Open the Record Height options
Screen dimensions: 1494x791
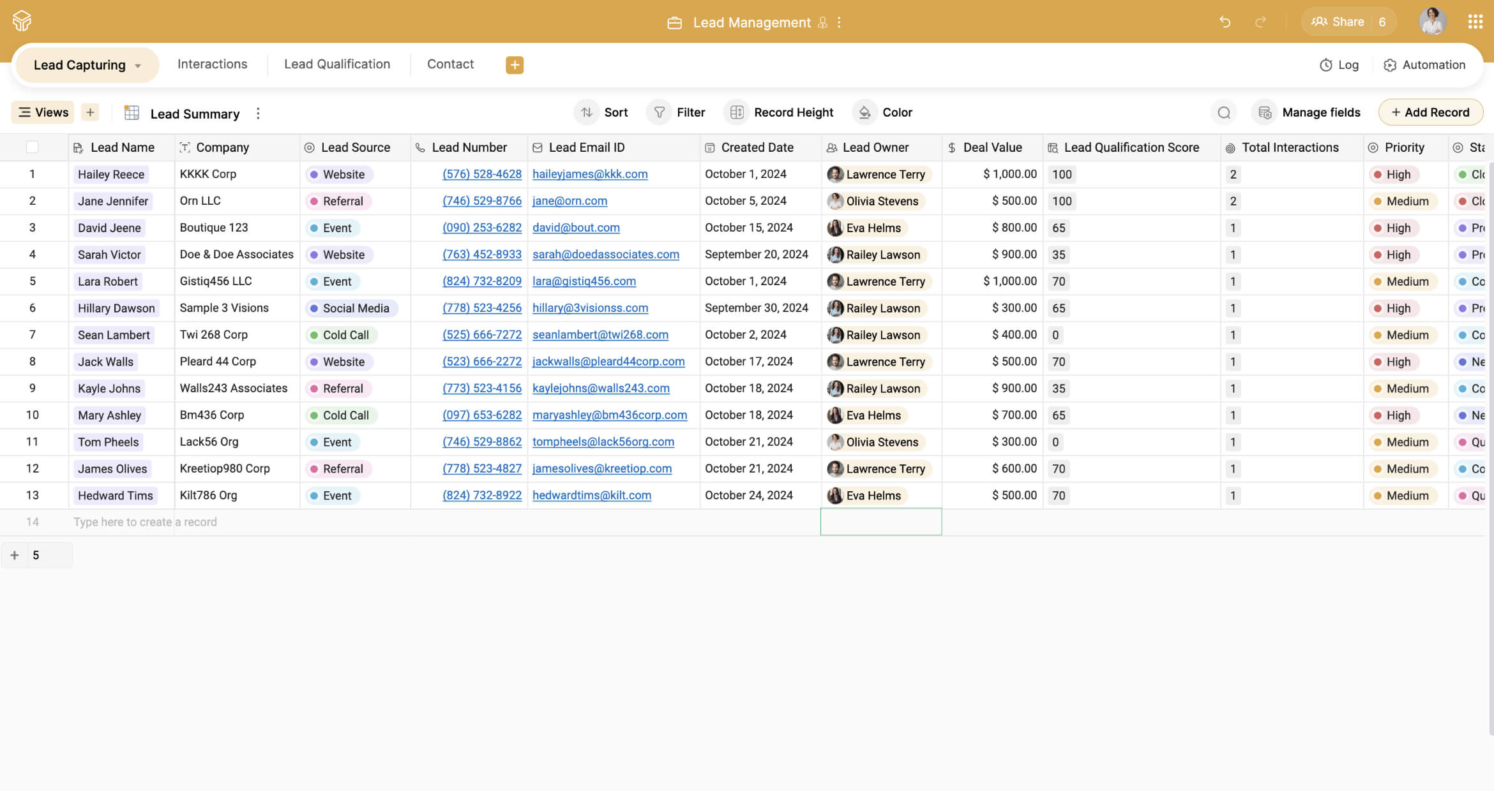click(780, 113)
